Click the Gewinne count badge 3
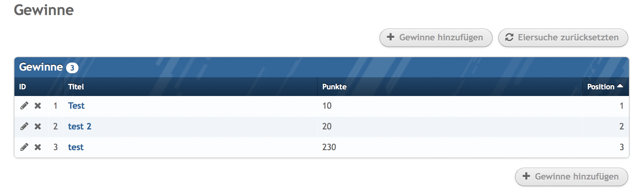This screenshot has height=195, width=637. pos(72,68)
